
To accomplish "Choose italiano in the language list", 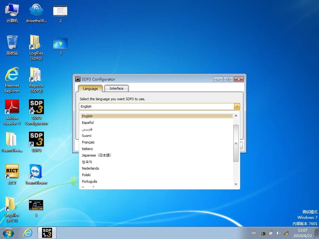I will pyautogui.click(x=156, y=149).
